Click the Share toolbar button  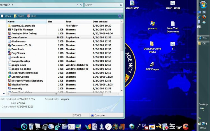coord(19,16)
